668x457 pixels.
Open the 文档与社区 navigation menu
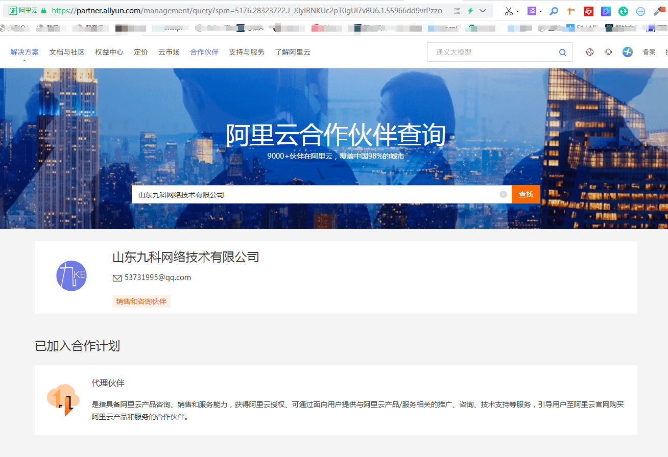pos(67,52)
